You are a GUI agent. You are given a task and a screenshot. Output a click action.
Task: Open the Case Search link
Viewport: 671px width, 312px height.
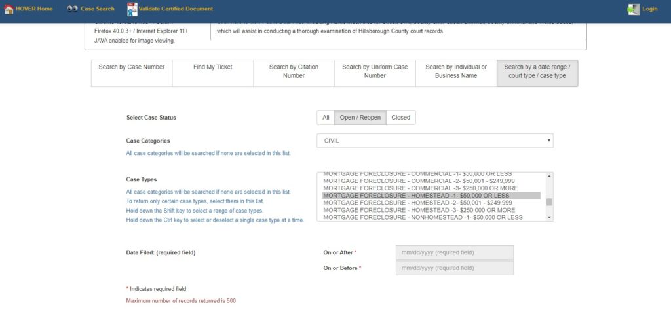[98, 9]
